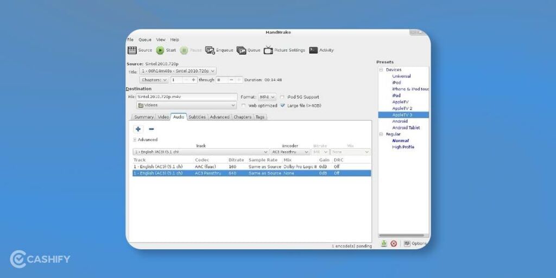Increase start chapter with plus stepper
This screenshot has height=278, width=556.
(x=193, y=80)
